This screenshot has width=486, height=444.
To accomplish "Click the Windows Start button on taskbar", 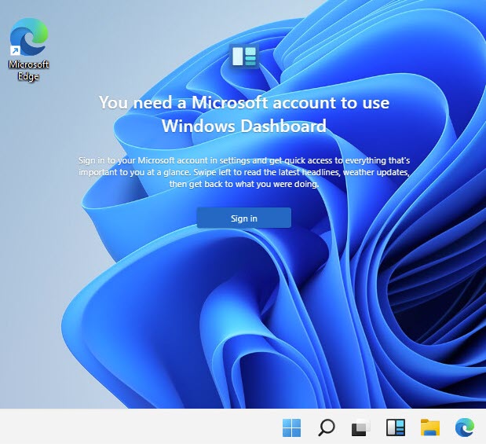I will point(291,427).
